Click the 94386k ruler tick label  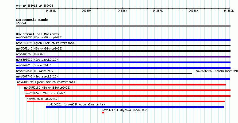(122, 11)
